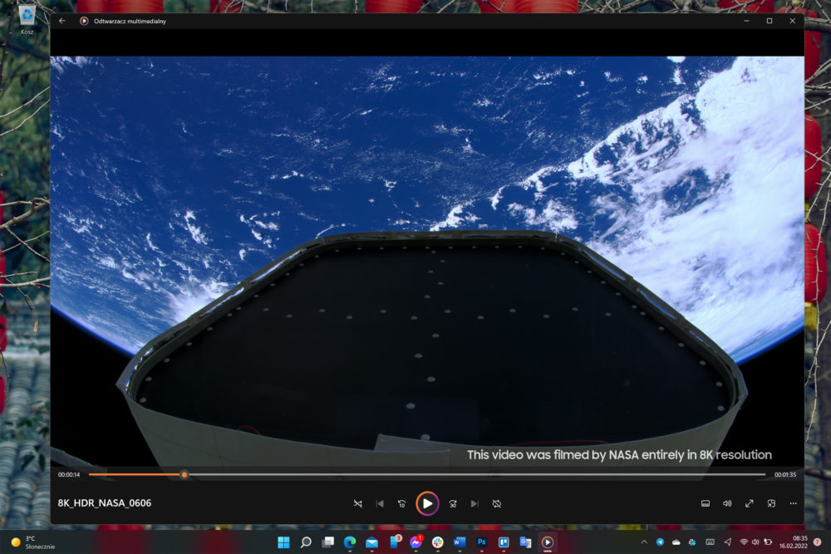The width and height of the screenshot is (831, 554).
Task: Open the weather widget showing 3°C
Action: [33, 542]
